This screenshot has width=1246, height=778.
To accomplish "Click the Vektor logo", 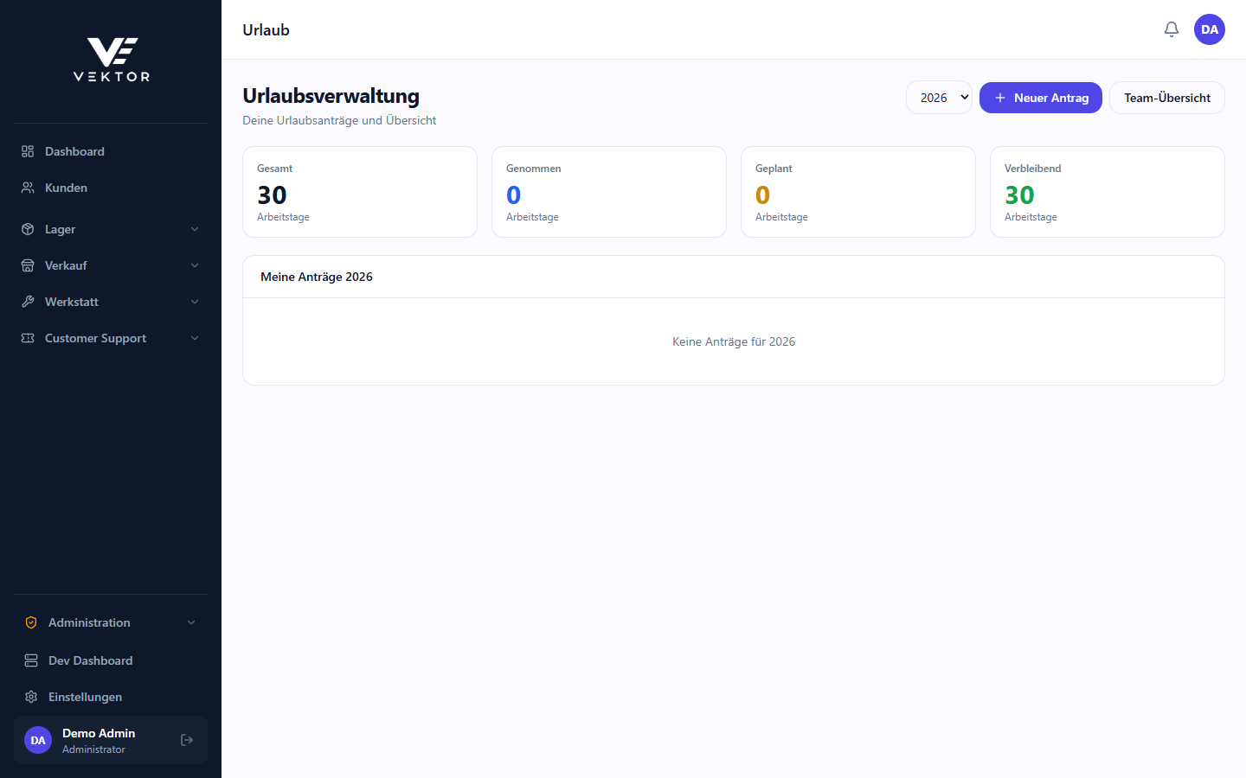I will pyautogui.click(x=112, y=60).
